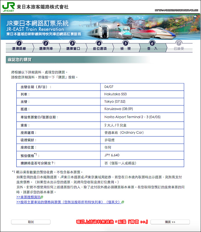Click external-link icon after 車票種類資訊
This screenshot has height=232, width=201.
coord(42,197)
